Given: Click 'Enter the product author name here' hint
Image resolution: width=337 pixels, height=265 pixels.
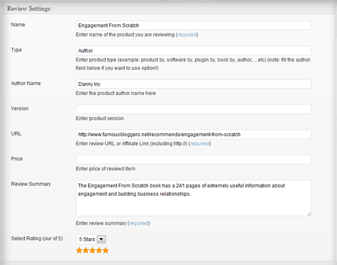Looking at the screenshot, I should 116,93.
